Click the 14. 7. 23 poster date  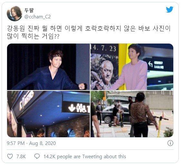pos(104,48)
